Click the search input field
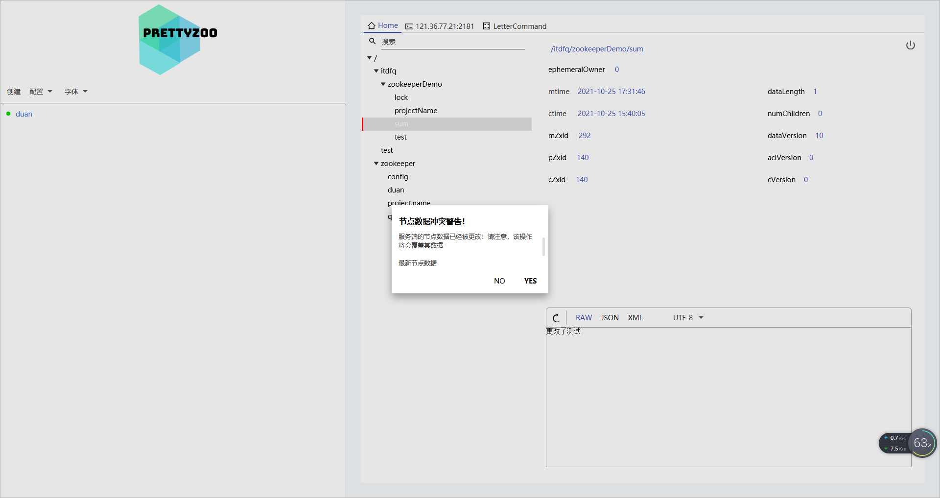The image size is (940, 498). 452,42
